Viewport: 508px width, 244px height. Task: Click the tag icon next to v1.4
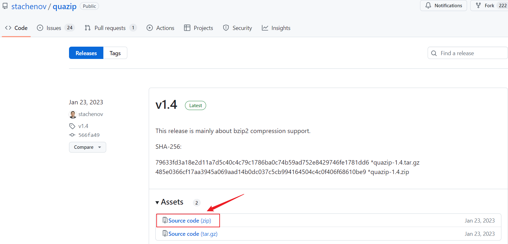[72, 126]
